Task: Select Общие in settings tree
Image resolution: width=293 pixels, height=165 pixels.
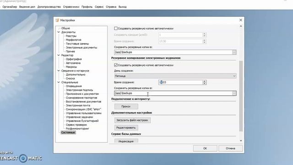Action: [65, 28]
